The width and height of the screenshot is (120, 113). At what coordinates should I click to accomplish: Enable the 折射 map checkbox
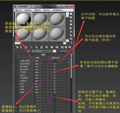coord(18,89)
